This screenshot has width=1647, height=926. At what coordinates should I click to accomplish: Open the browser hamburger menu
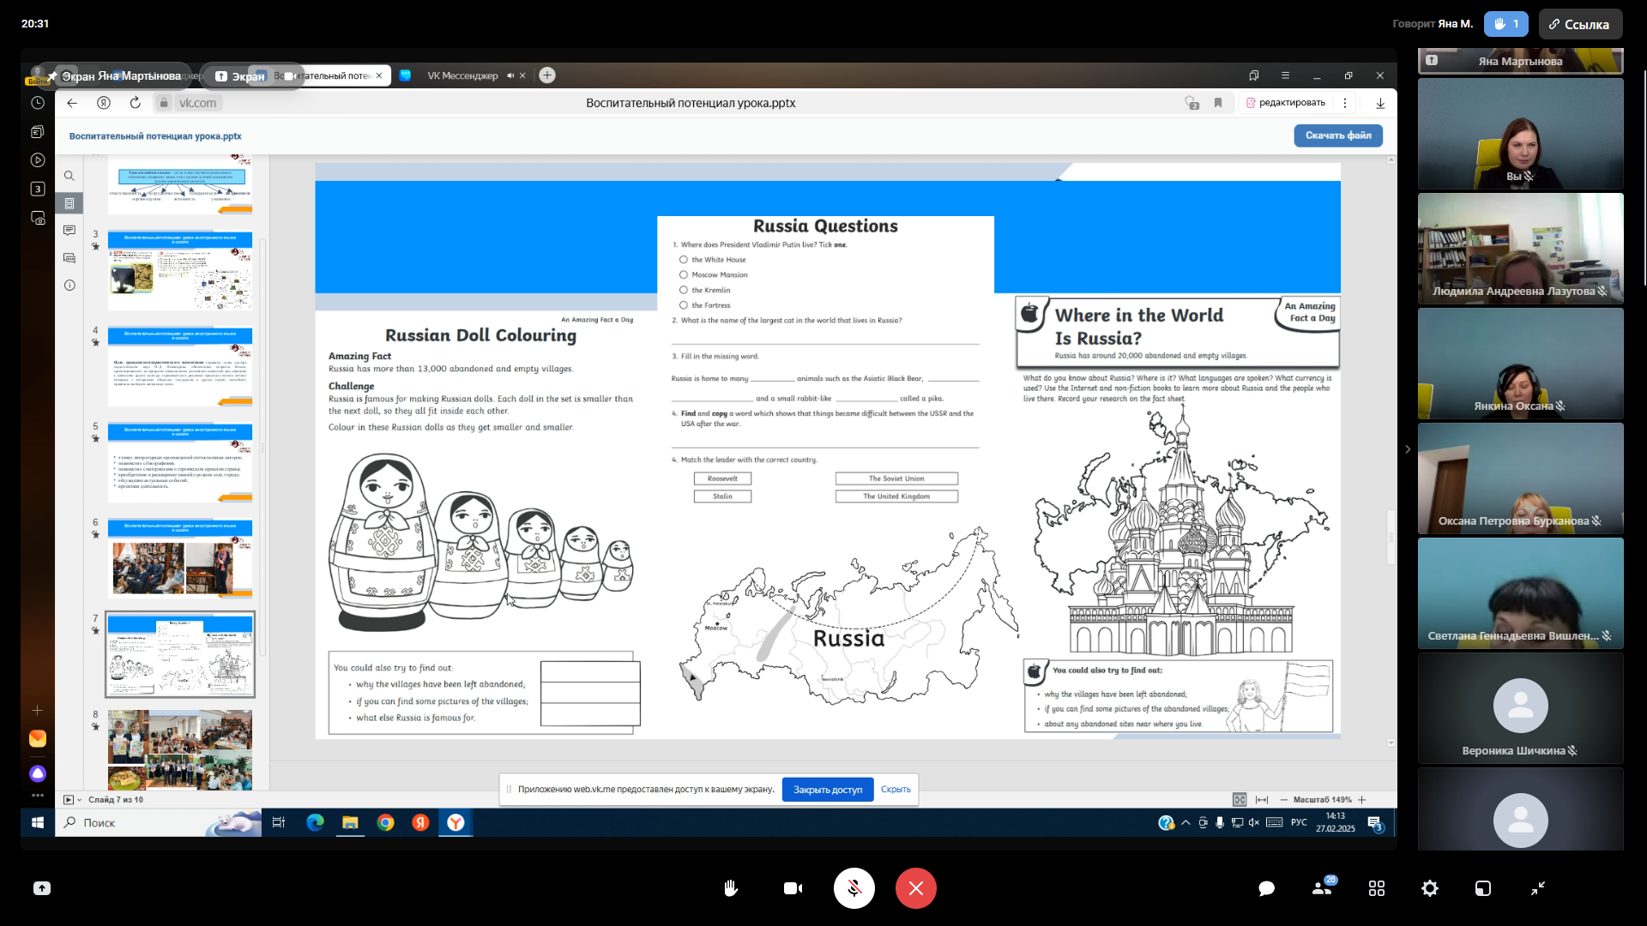[x=1285, y=75]
